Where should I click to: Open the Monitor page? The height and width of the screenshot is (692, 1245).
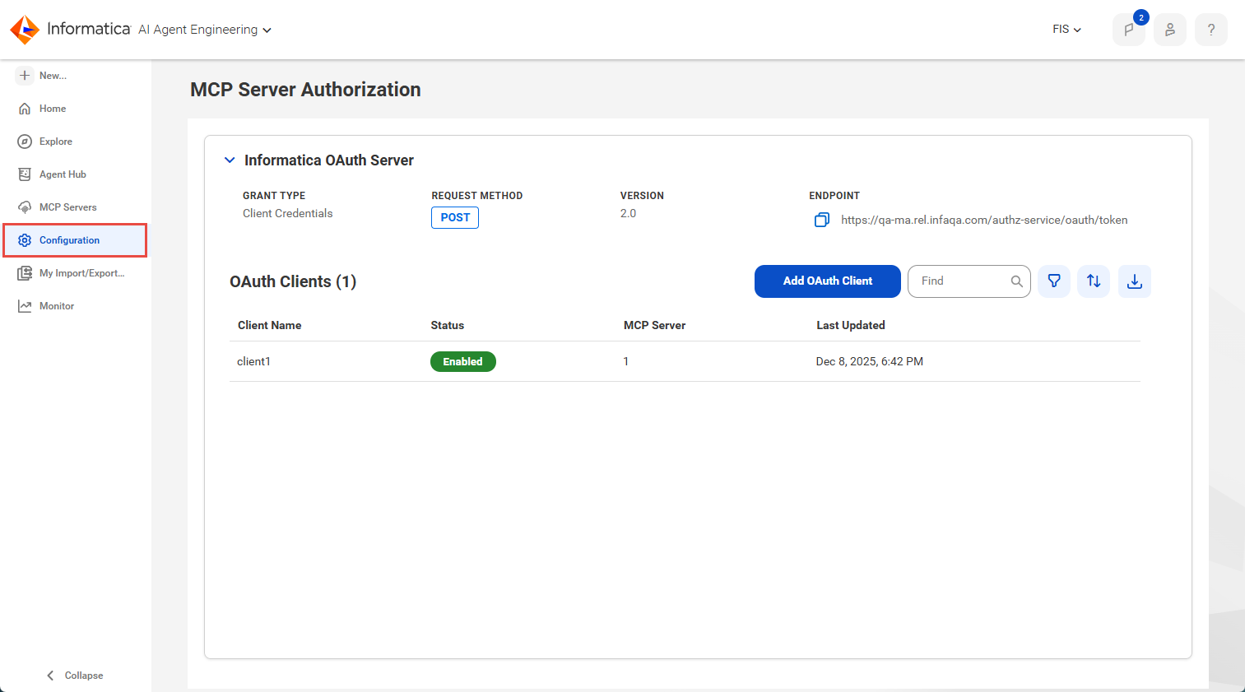57,306
